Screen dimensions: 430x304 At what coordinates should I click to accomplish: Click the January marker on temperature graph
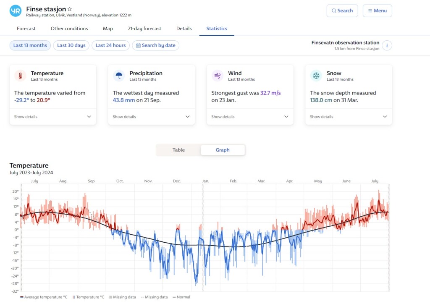click(205, 181)
